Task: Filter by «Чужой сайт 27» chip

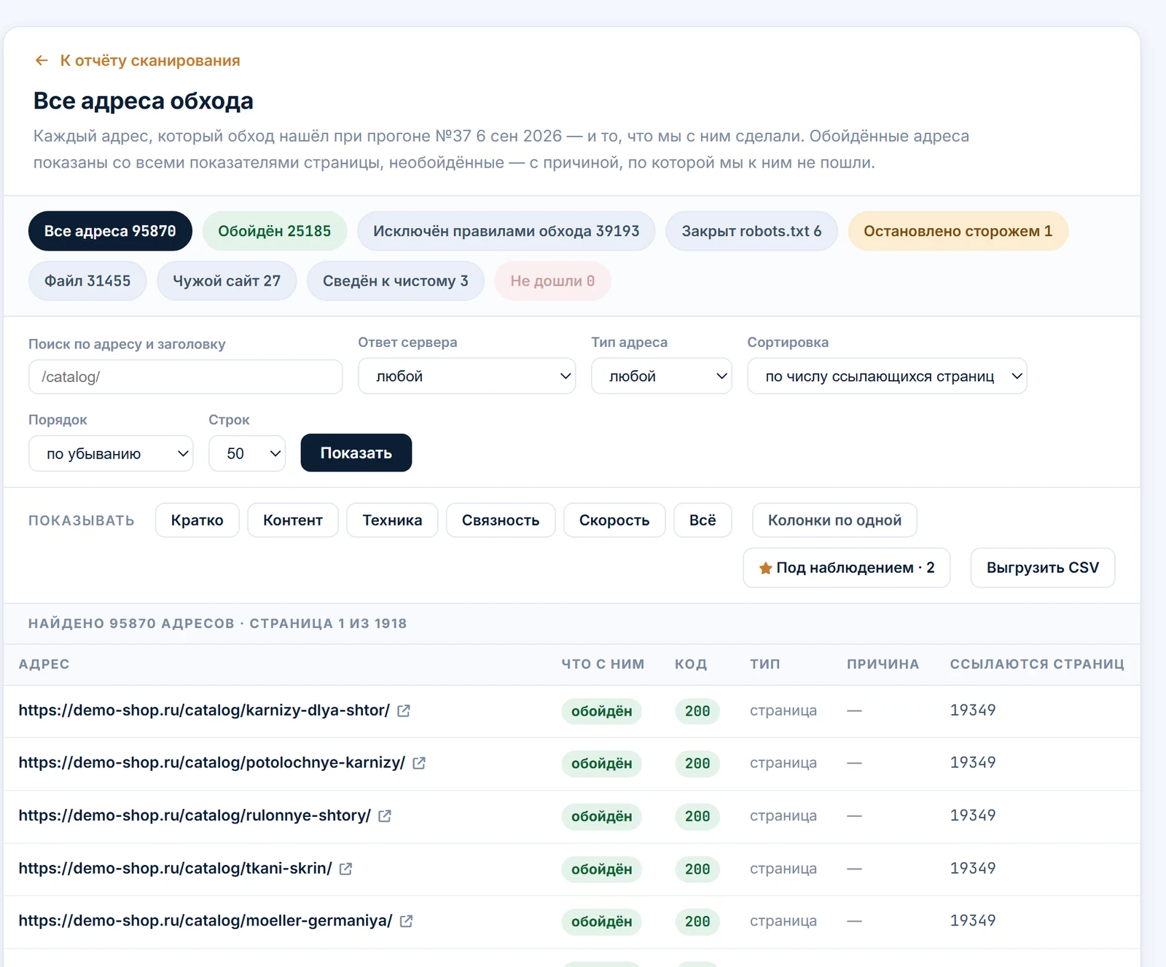Action: click(x=227, y=281)
